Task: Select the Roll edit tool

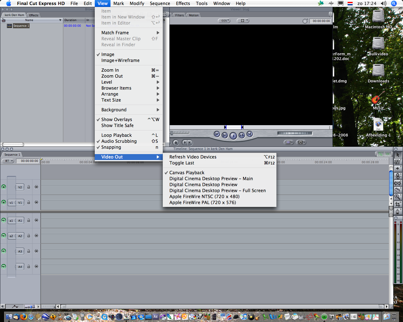Action: [397, 176]
